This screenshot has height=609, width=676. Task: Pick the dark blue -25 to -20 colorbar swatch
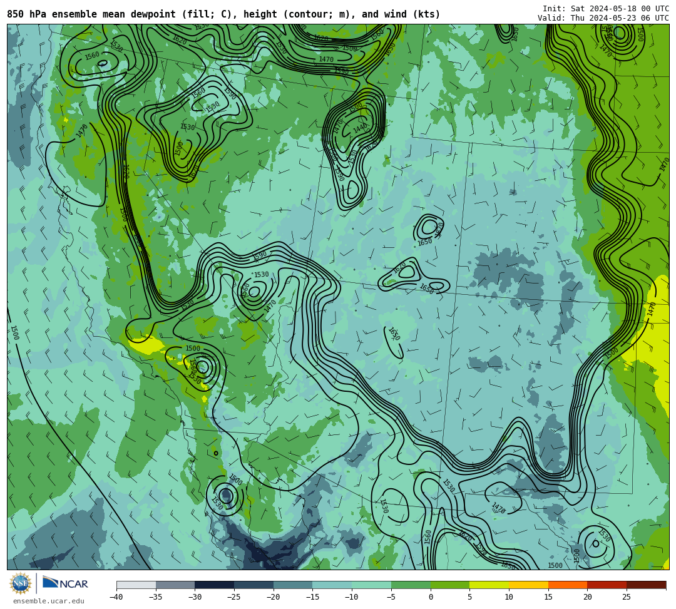[254, 585]
